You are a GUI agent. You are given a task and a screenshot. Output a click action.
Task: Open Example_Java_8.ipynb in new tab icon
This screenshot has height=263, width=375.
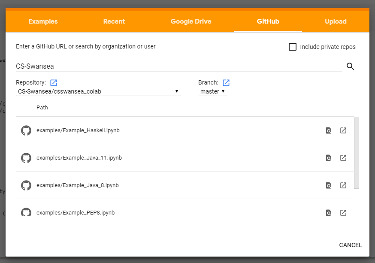pyautogui.click(x=343, y=185)
